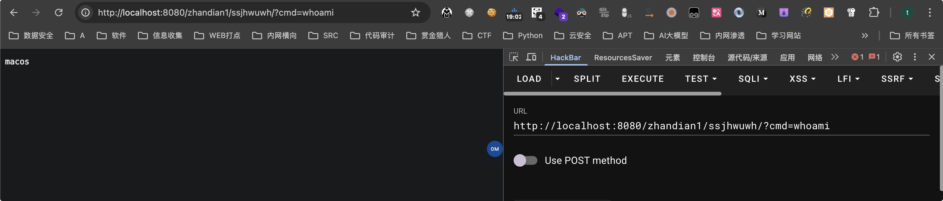
Task: Toggle the device toolbar icon in DevTools
Action: pos(531,57)
